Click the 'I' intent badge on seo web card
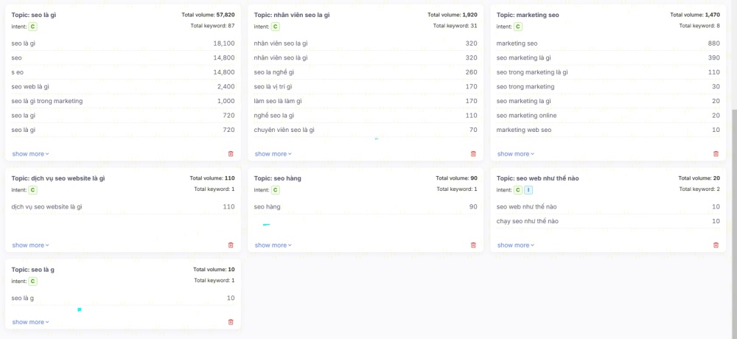Image resolution: width=737 pixels, height=339 pixels. [528, 190]
